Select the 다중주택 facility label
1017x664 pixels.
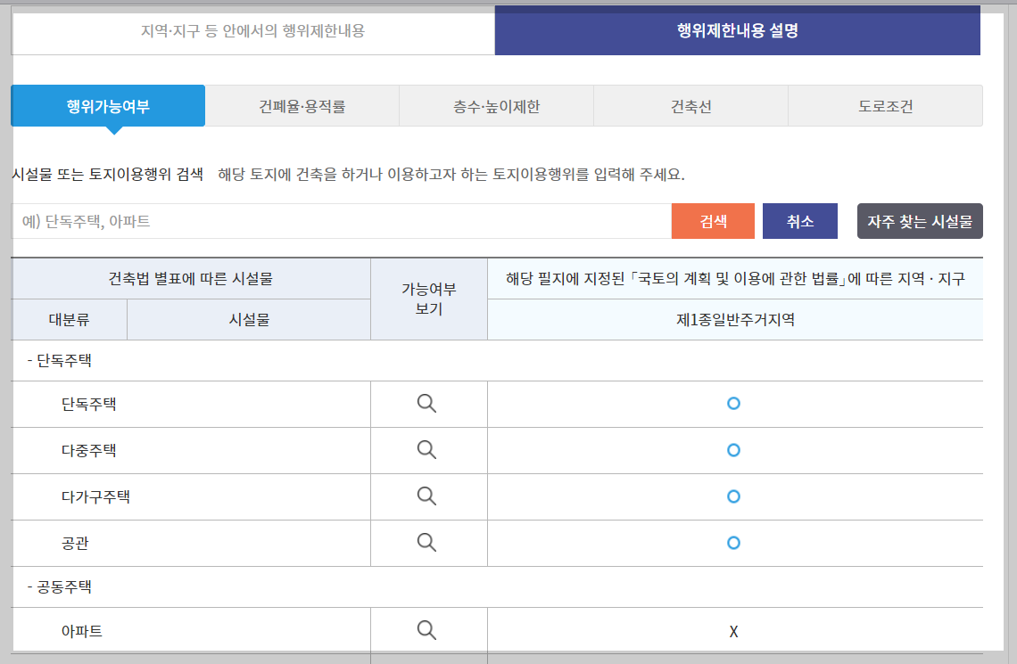tap(89, 450)
